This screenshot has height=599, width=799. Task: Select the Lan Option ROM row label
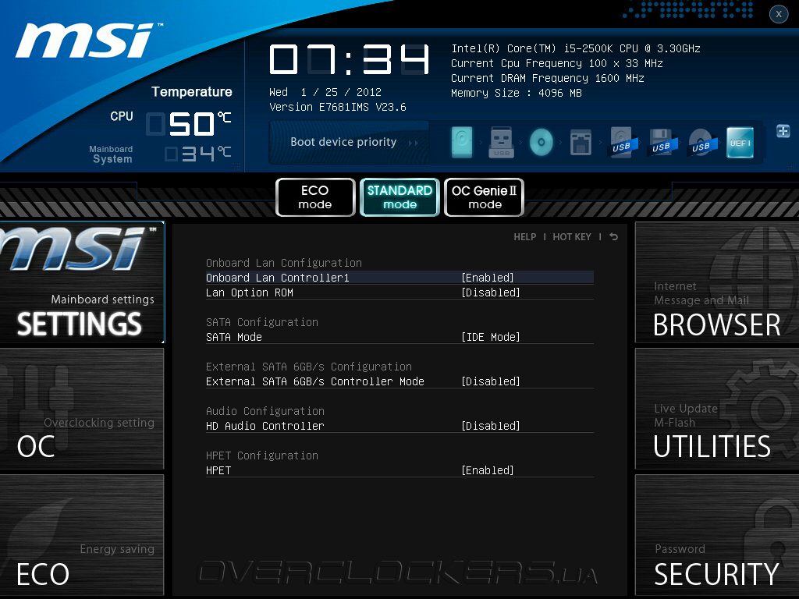tap(249, 292)
